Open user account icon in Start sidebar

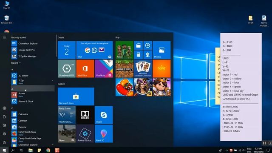coord(4,108)
